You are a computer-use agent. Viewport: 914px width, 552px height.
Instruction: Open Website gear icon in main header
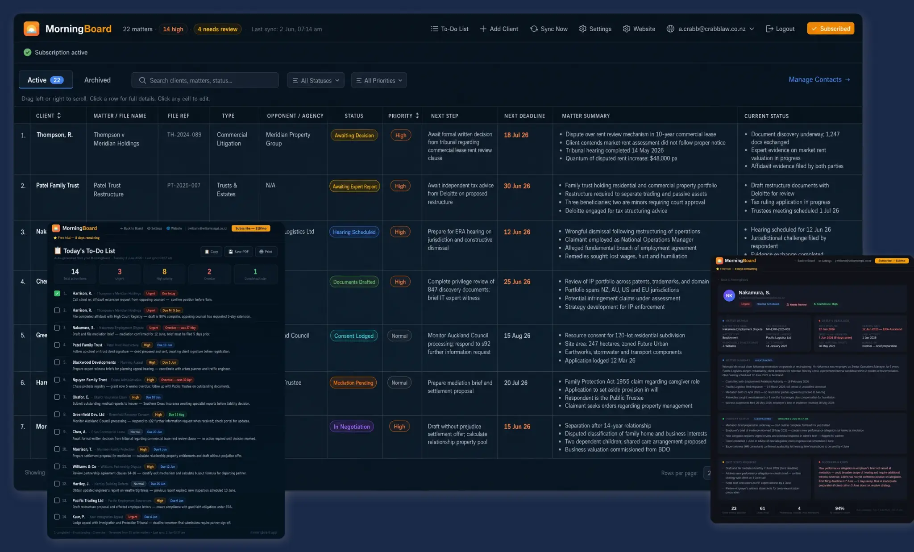click(627, 29)
